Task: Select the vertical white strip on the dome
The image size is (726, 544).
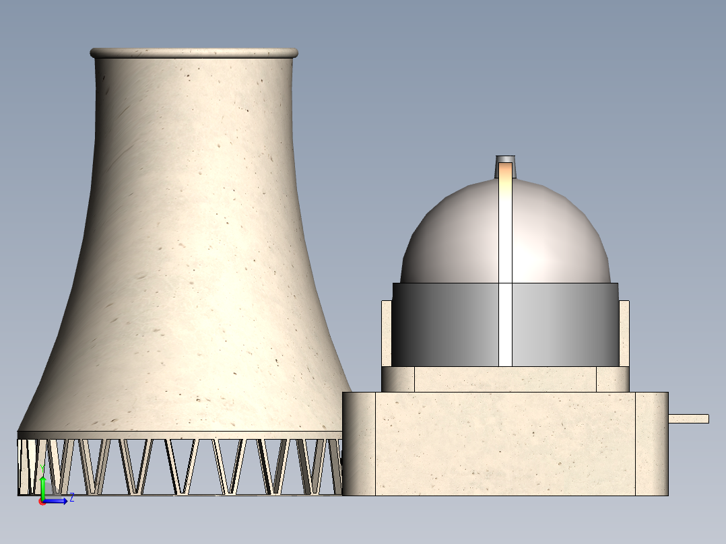Action: pyautogui.click(x=505, y=265)
